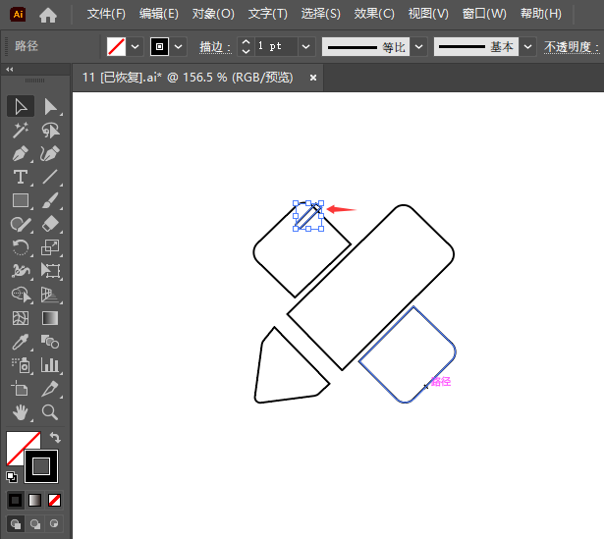Screen dimensions: 604x539
Task: Activate the Zoom magnifier tool
Action: (51, 412)
